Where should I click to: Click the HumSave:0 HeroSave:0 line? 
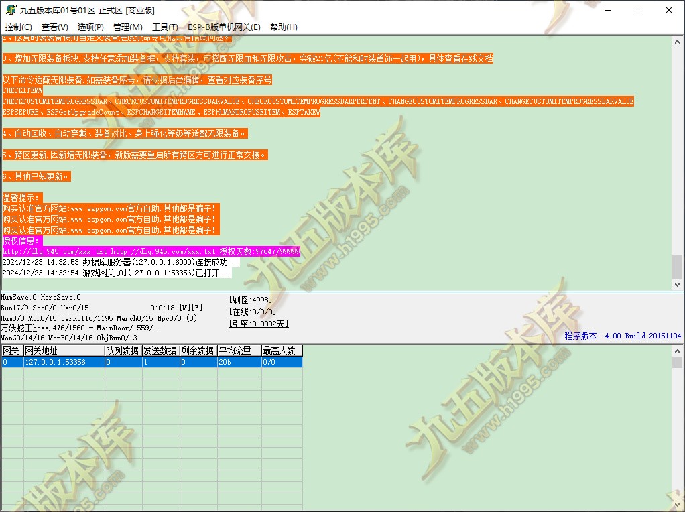click(x=41, y=297)
